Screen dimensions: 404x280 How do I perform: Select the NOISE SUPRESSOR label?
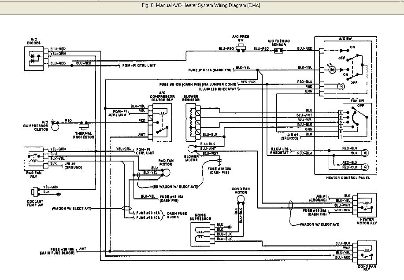[200, 217]
